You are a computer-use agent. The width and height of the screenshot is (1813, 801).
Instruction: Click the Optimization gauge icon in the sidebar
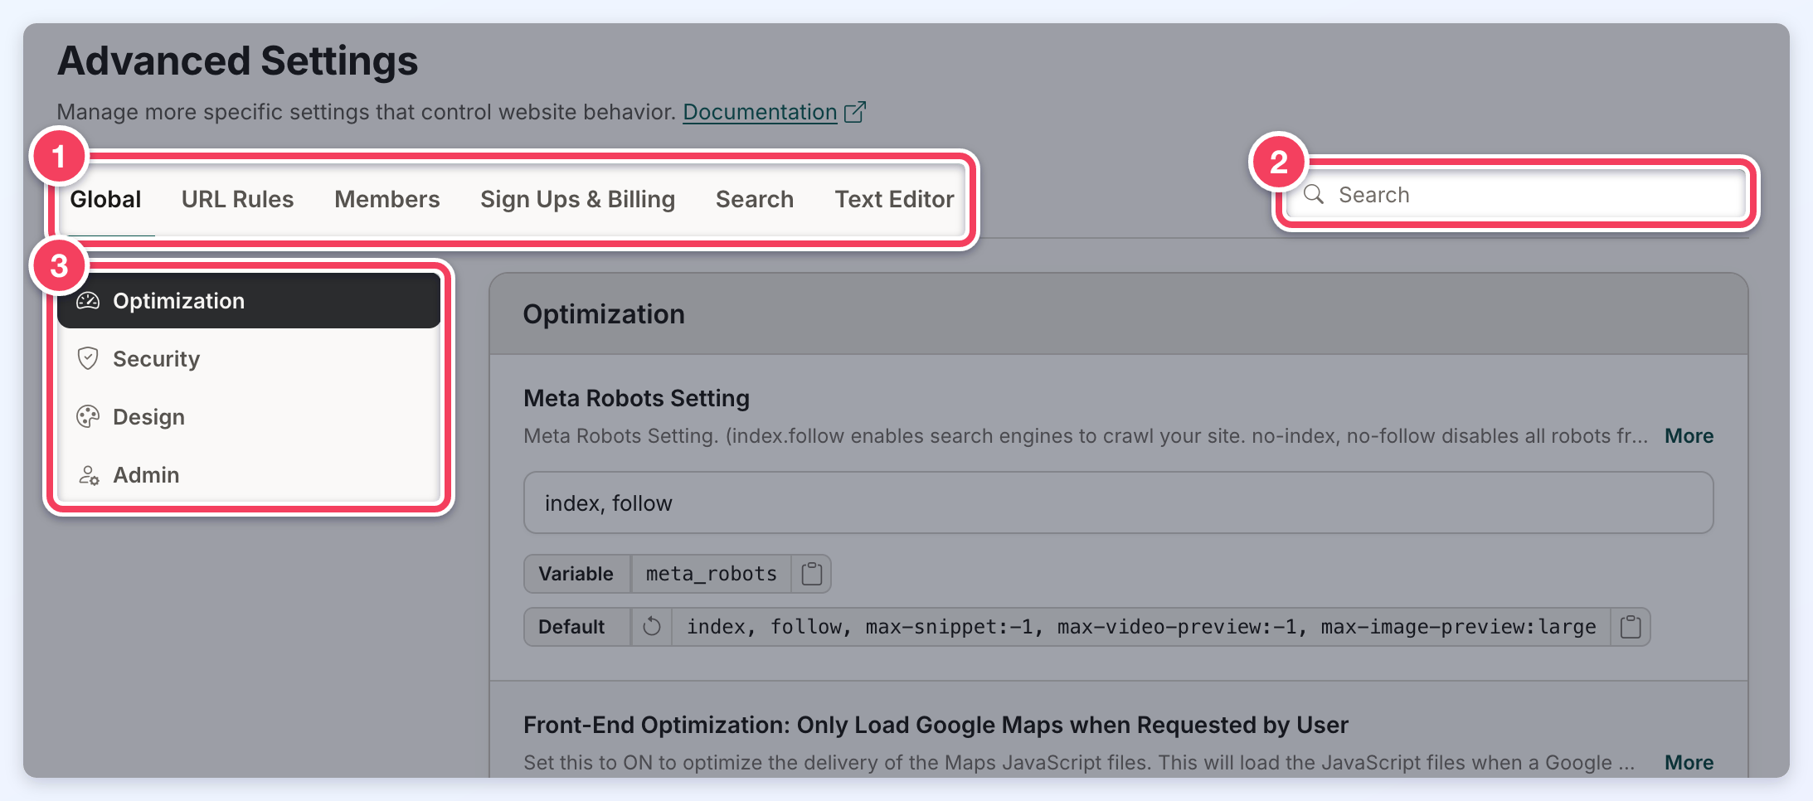click(x=88, y=301)
